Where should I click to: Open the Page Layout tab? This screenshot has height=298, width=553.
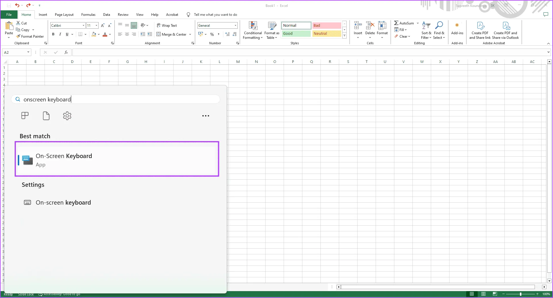point(64,15)
